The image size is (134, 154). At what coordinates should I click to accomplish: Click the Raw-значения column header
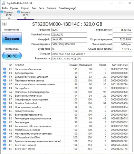[x=118, y=65]
